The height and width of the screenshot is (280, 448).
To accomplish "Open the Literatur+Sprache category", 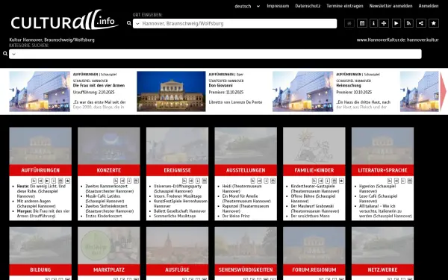I will click(x=382, y=170).
